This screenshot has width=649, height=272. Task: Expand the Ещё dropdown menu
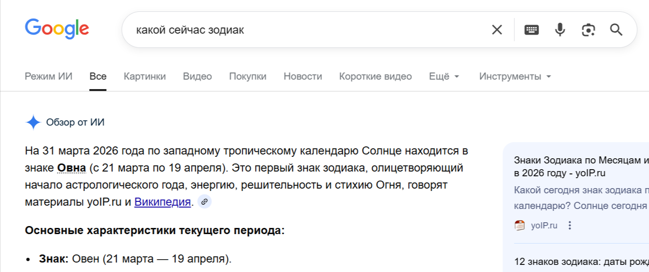[x=444, y=76]
